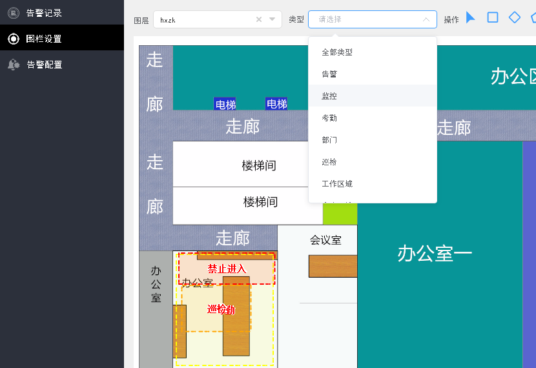
Task: Collapse the 类型 dropdown chevron
Action: [426, 19]
